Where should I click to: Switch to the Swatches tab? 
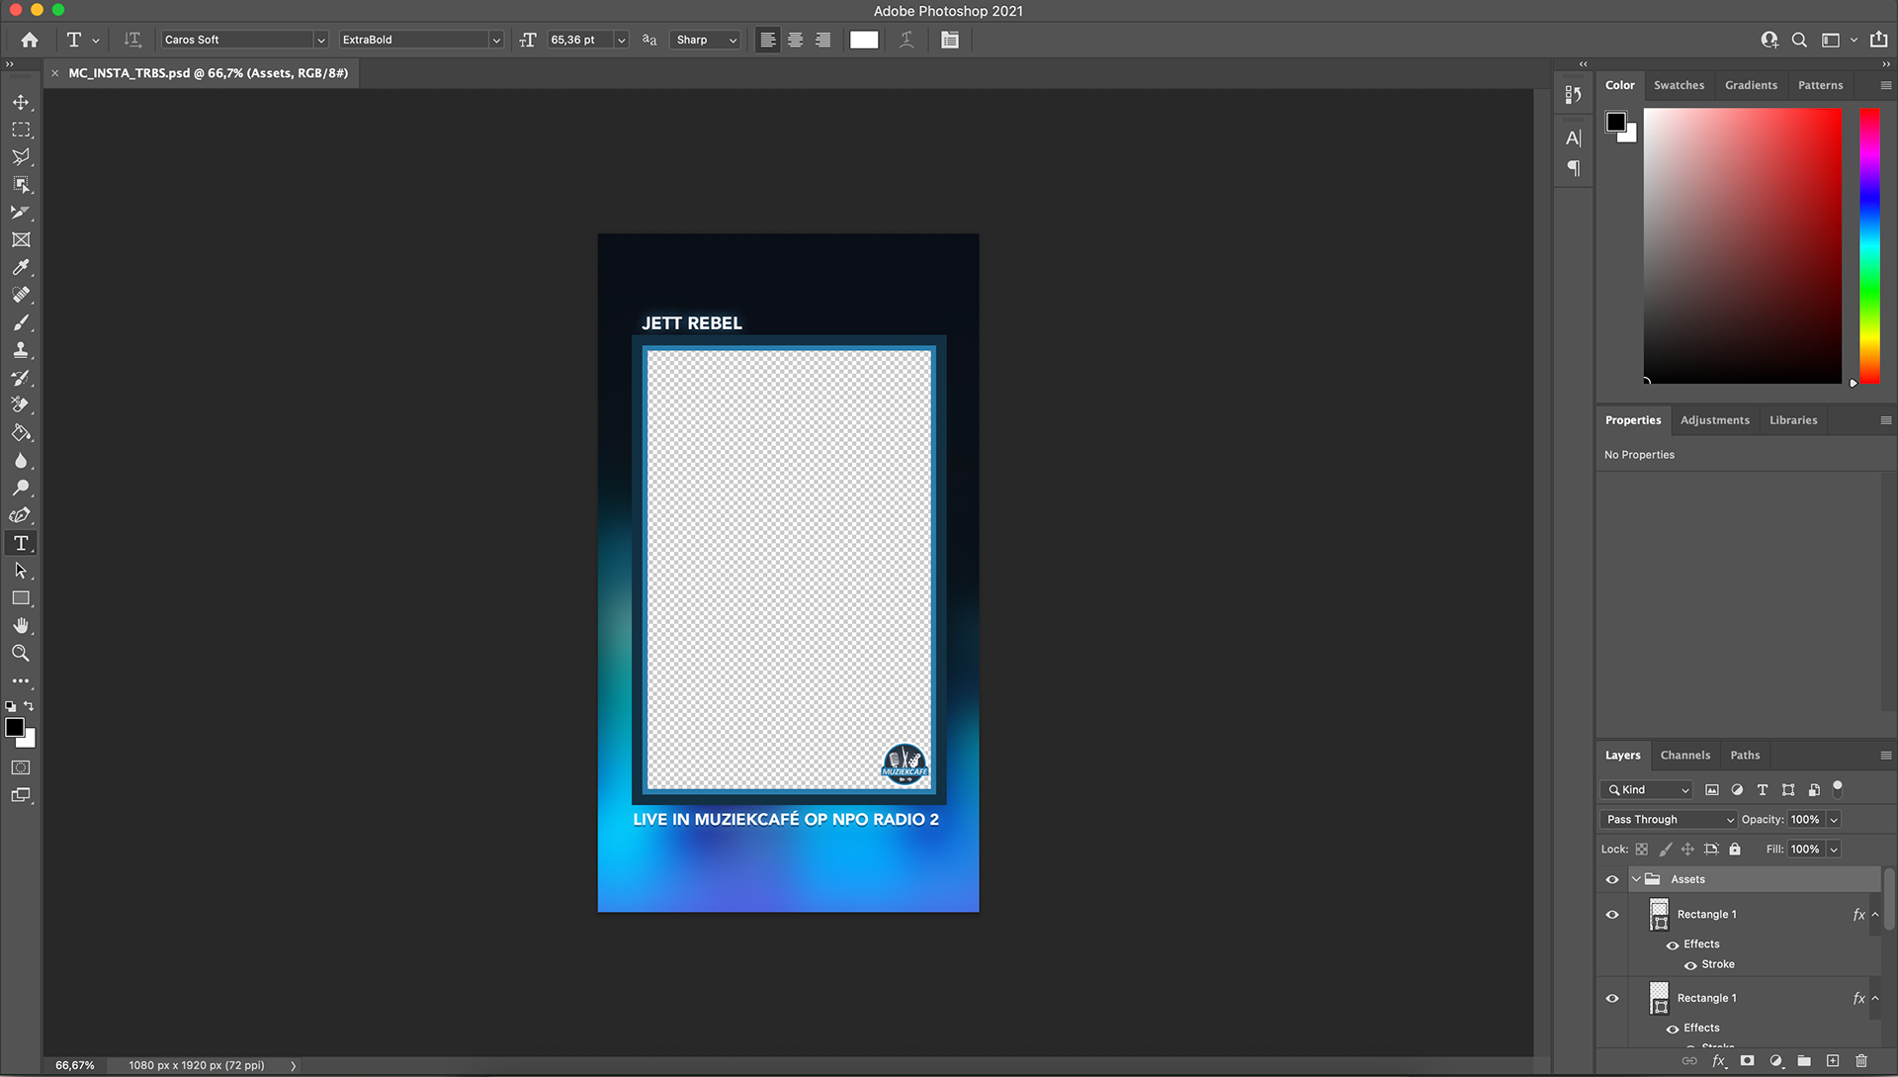pyautogui.click(x=1679, y=85)
